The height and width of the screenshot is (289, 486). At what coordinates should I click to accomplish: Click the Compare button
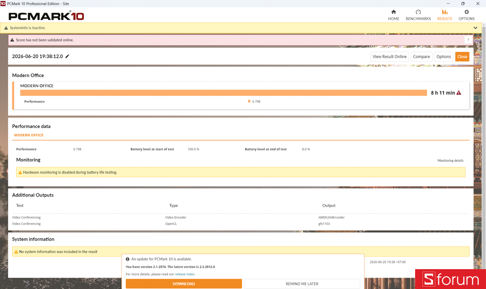tap(422, 57)
